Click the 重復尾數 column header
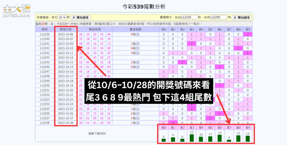This screenshot has height=145, width=287. [136, 29]
